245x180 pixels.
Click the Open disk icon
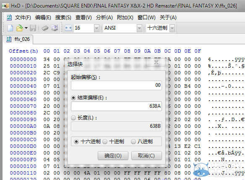55,28
